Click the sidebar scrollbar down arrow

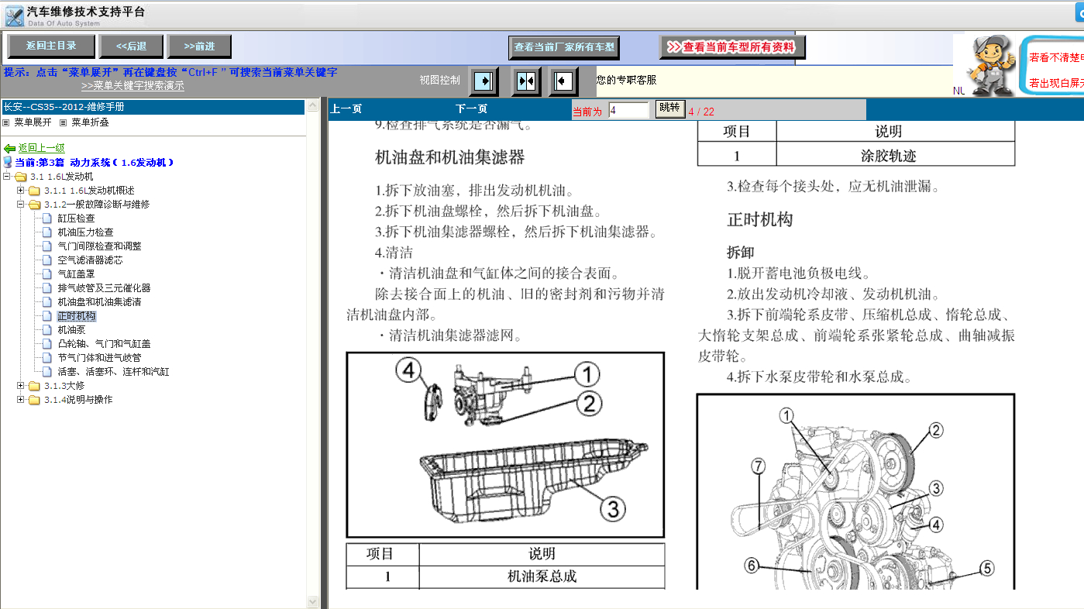pos(313,602)
